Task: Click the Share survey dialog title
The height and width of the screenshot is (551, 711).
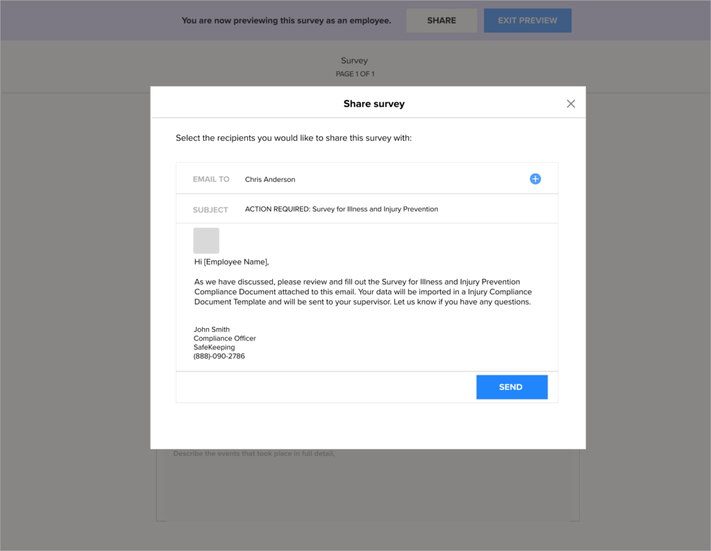Action: tap(374, 104)
